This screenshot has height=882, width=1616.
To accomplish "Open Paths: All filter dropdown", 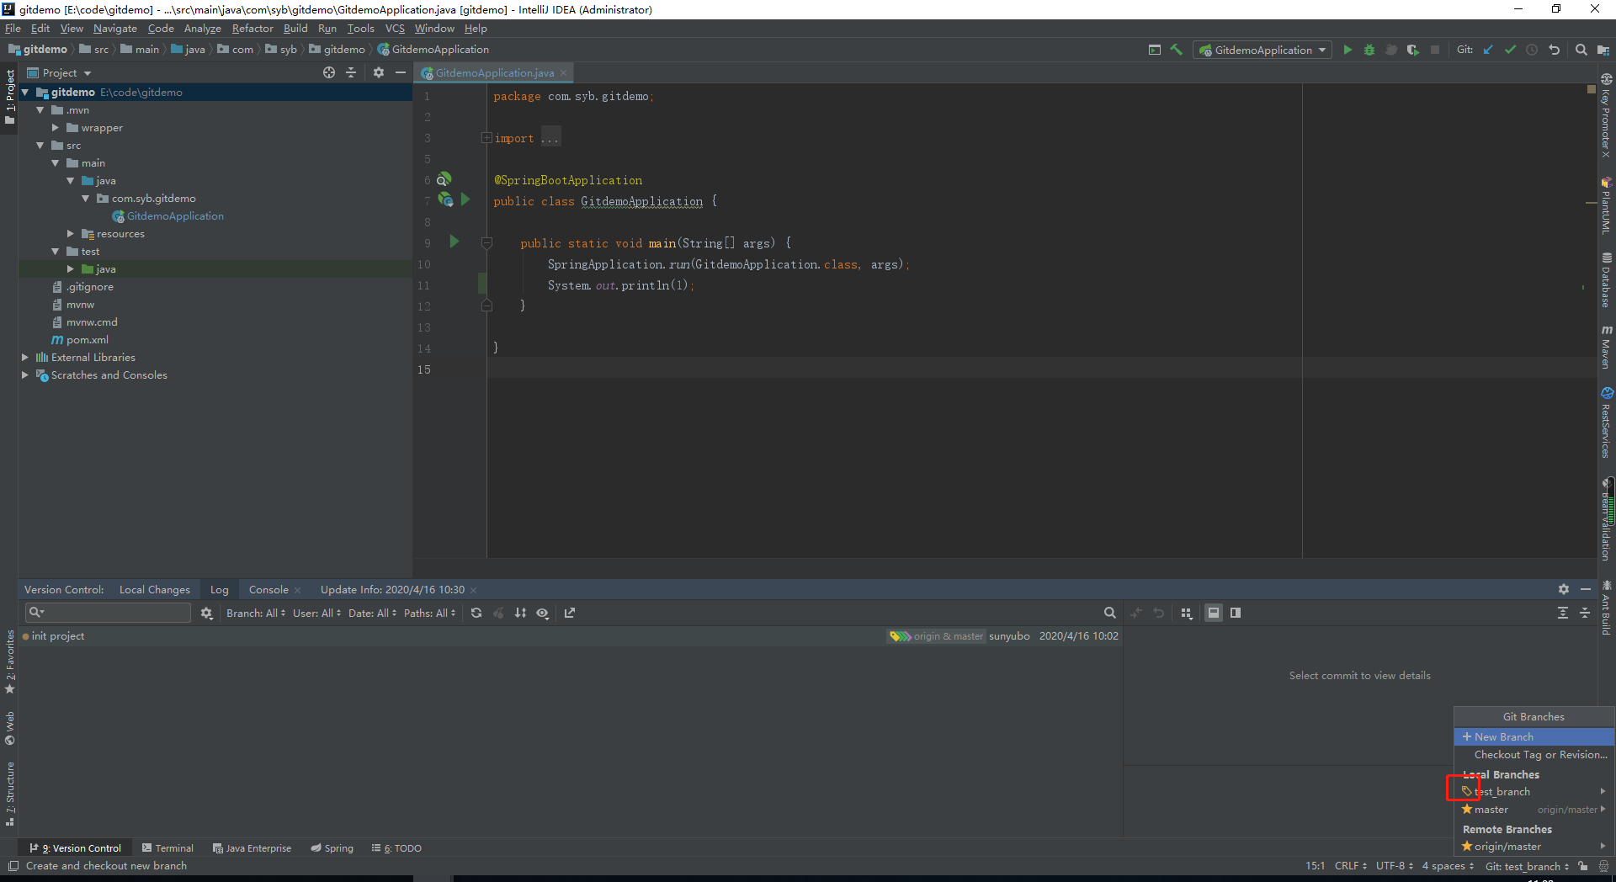I will (429, 613).
